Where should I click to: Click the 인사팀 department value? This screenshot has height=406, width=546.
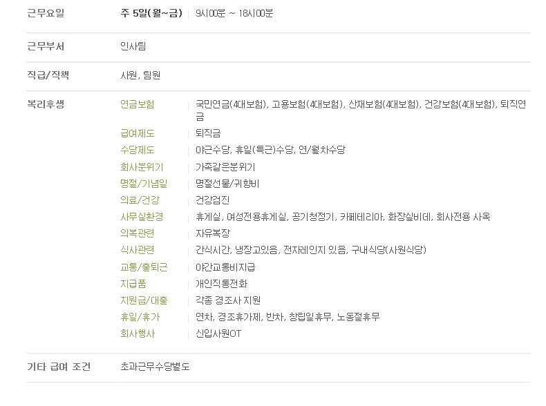click(133, 46)
